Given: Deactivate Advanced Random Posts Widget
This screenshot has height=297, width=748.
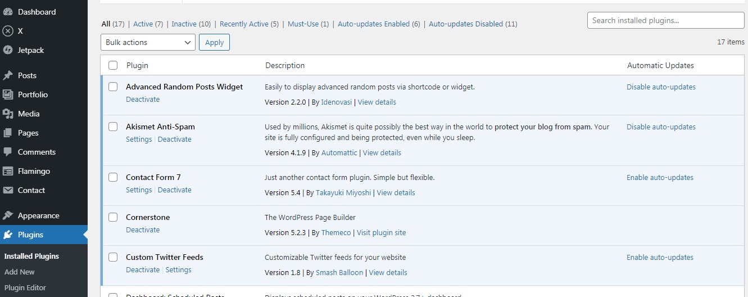Looking at the screenshot, I should point(143,99).
